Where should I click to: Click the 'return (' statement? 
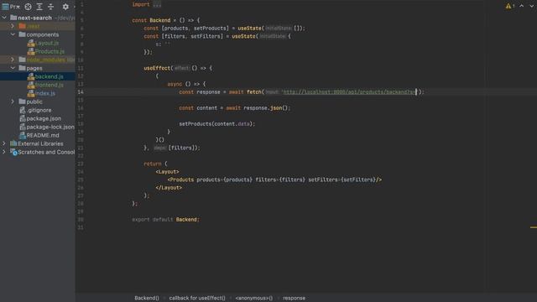[x=155, y=164]
